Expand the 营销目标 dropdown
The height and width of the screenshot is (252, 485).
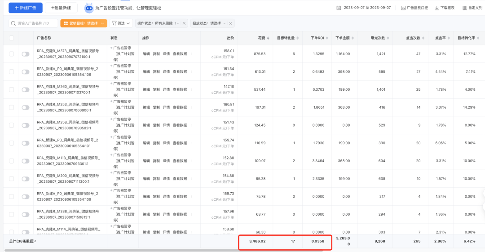pyautogui.click(x=104, y=23)
